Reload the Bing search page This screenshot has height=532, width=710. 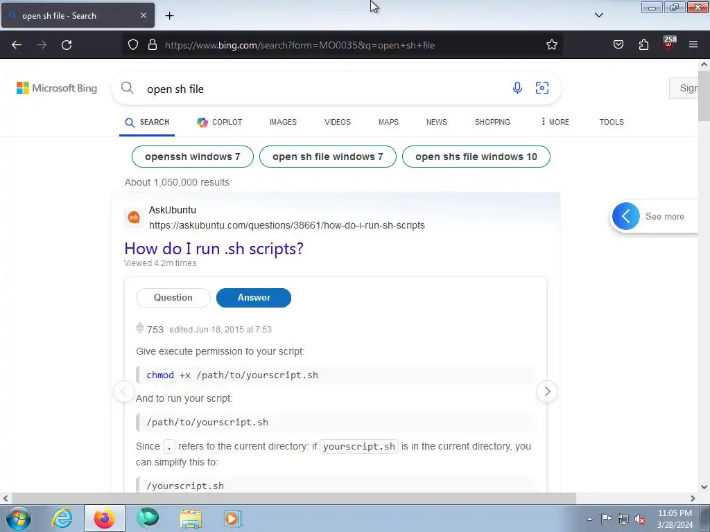click(67, 45)
